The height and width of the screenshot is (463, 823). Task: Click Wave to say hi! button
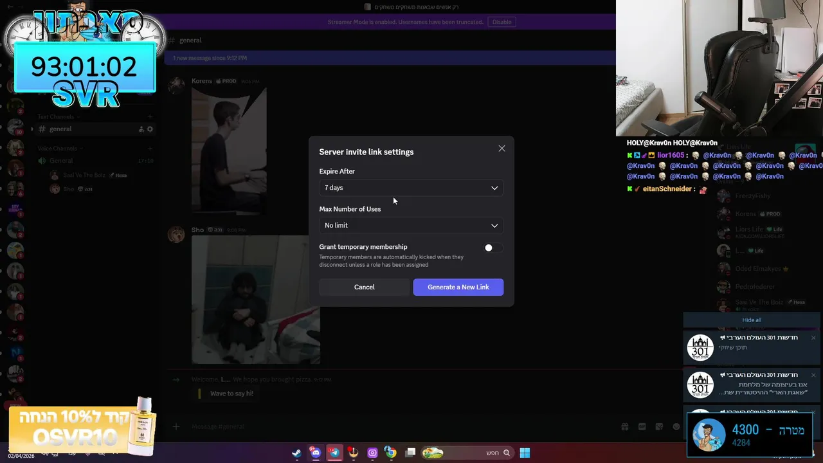(x=231, y=394)
